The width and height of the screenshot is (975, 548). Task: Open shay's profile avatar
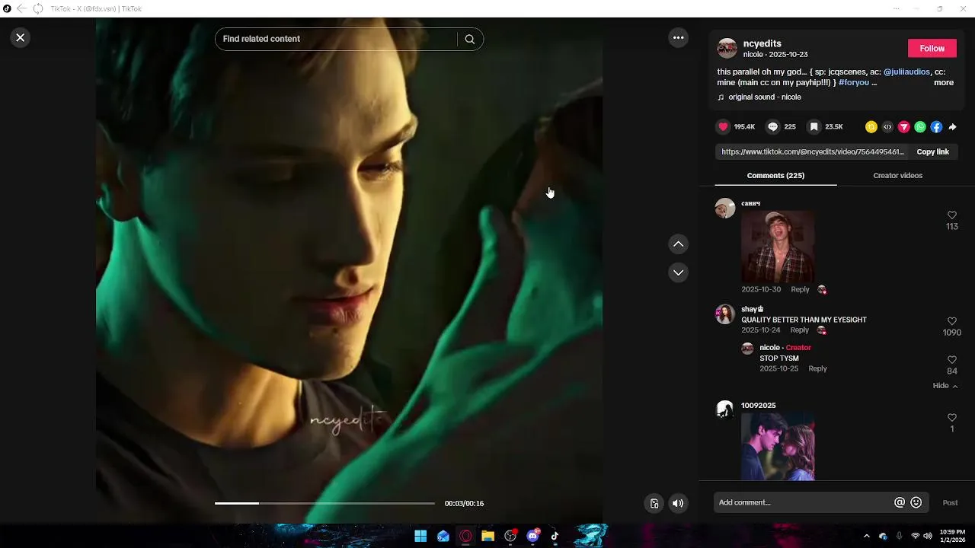[x=725, y=314]
